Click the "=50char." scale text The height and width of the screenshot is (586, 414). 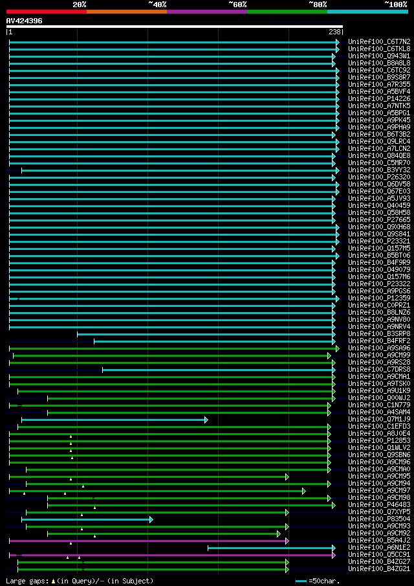[324, 581]
